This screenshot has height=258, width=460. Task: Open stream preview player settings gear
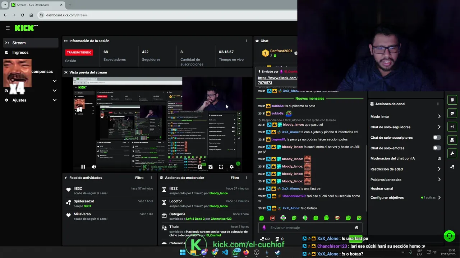point(231,167)
